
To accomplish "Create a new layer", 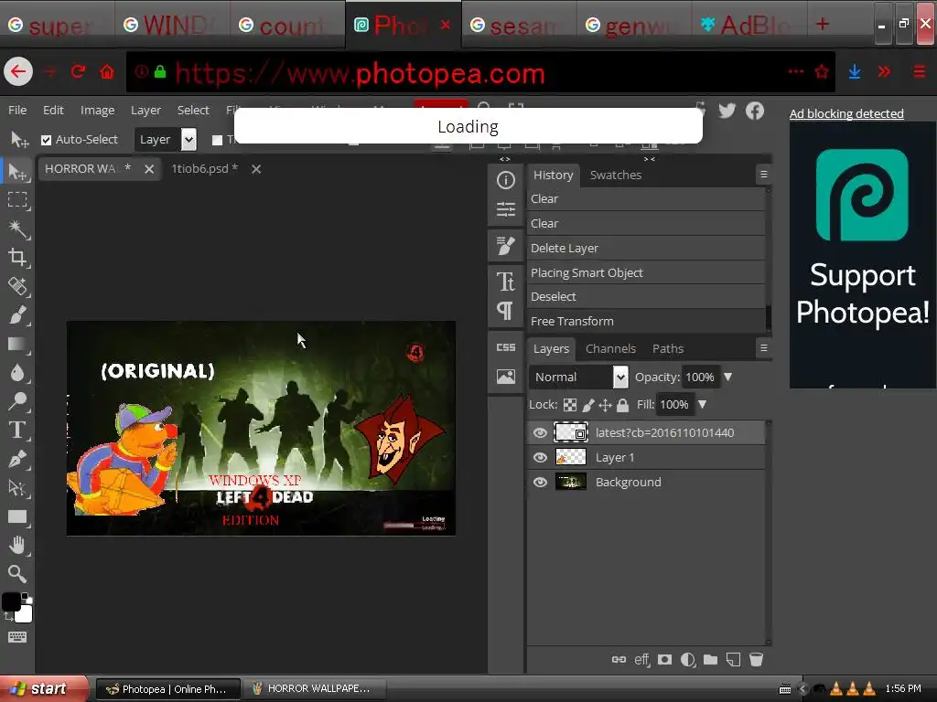I will point(733,660).
